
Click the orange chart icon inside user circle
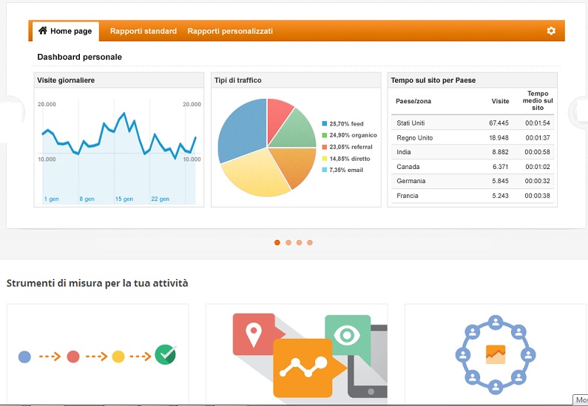tap(496, 355)
